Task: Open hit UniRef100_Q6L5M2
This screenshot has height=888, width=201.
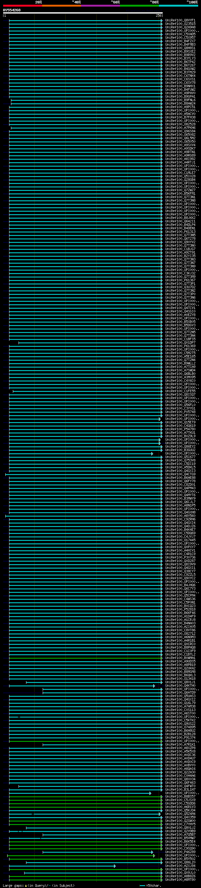Action: (x=180, y=138)
